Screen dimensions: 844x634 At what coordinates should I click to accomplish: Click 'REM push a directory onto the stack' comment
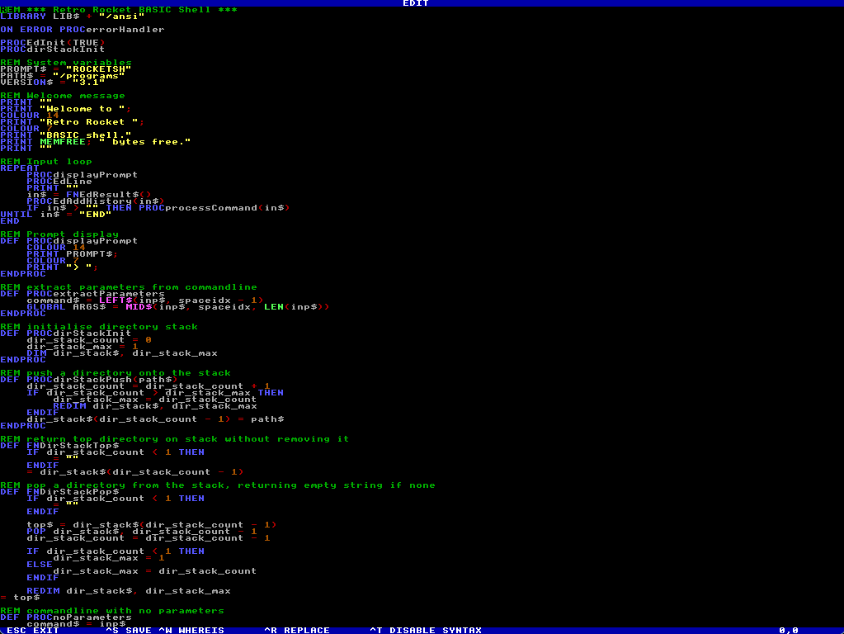point(116,373)
